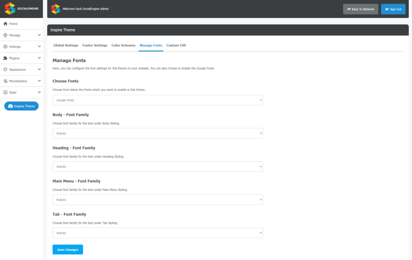Switch to the Color Schemes tab
This screenshot has width=412, height=260.
click(123, 45)
